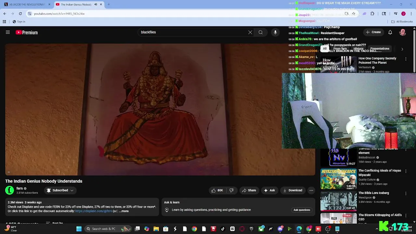416x234 pixels.
Task: Open the apps grid in bookmarks bar
Action: tap(4, 22)
